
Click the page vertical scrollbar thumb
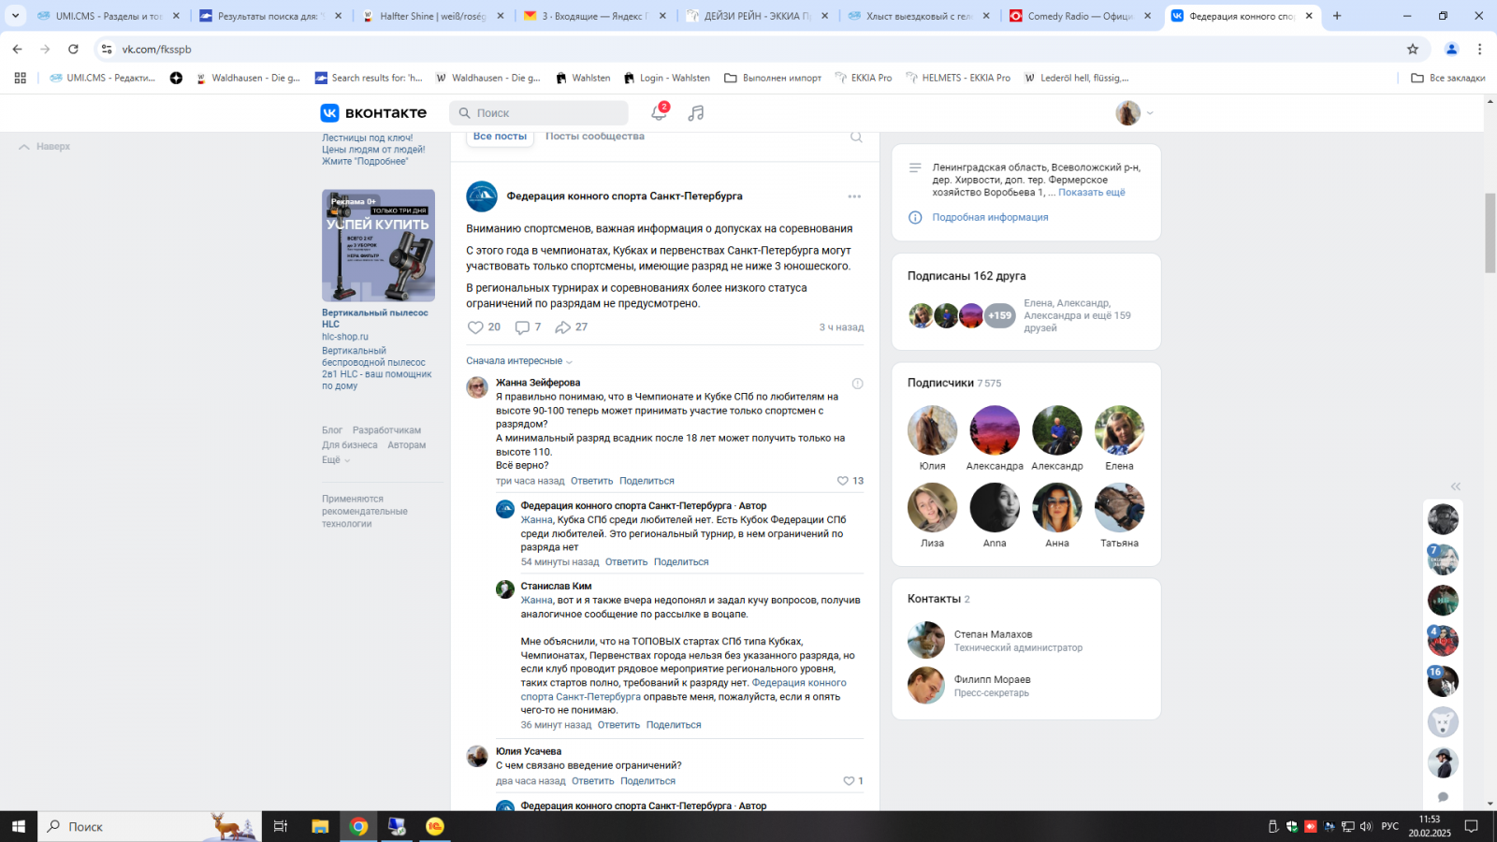pos(1490,233)
